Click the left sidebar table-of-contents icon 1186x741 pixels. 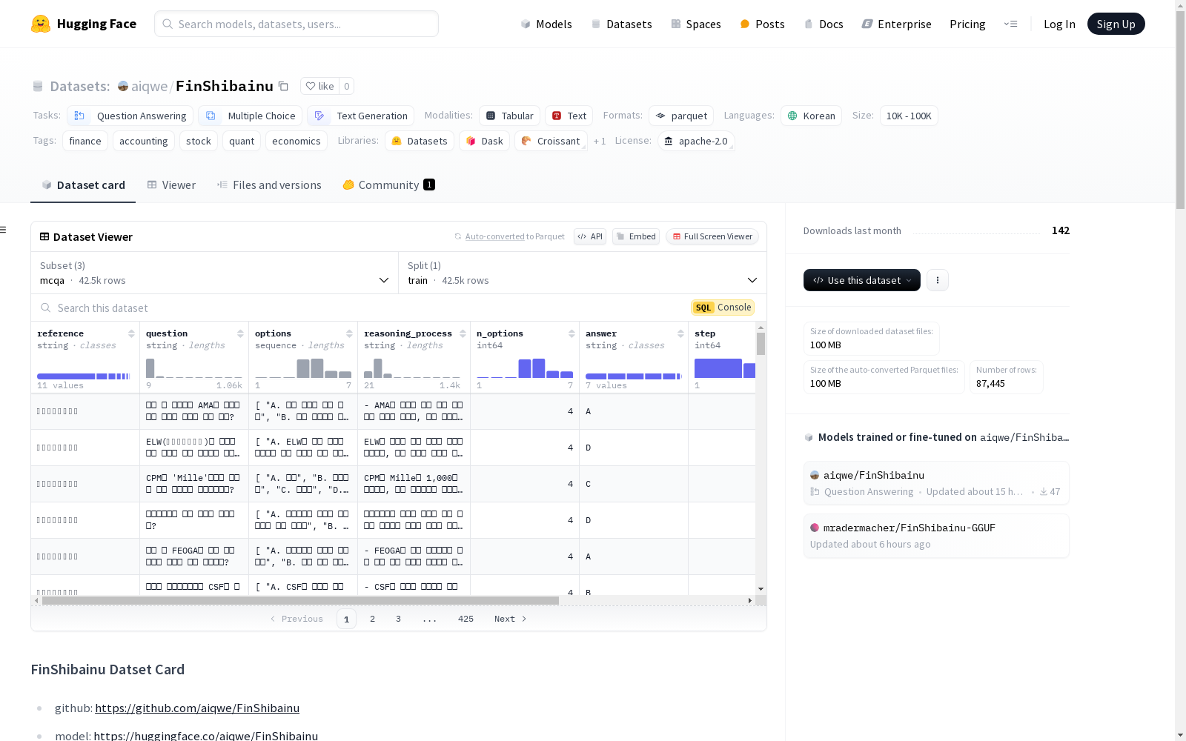[x=3, y=230]
